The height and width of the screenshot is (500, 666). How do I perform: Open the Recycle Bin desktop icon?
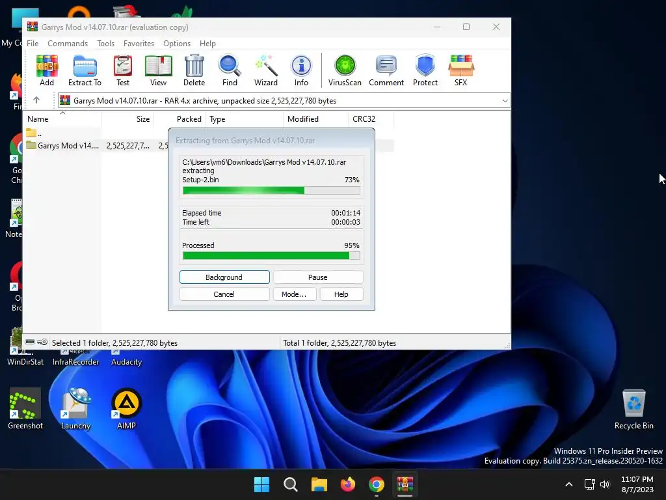(x=633, y=410)
